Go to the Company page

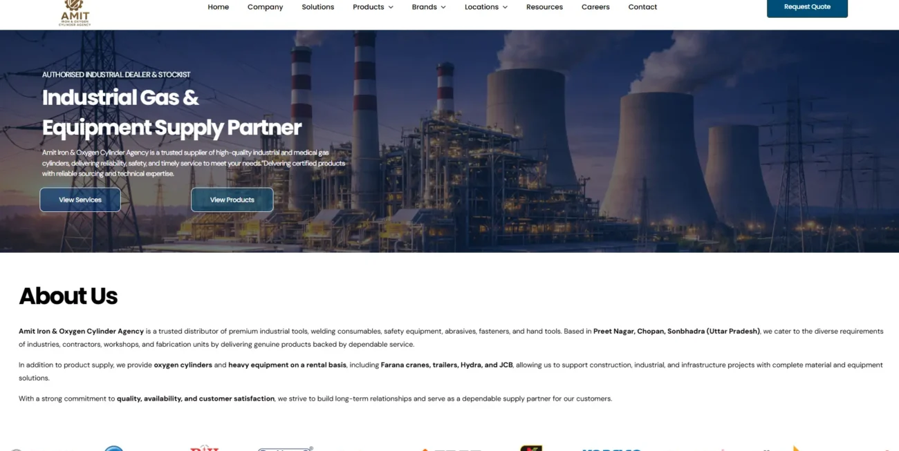coord(265,7)
